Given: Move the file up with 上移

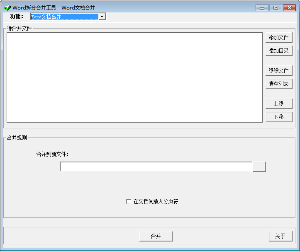Looking at the screenshot, I should pyautogui.click(x=279, y=104).
